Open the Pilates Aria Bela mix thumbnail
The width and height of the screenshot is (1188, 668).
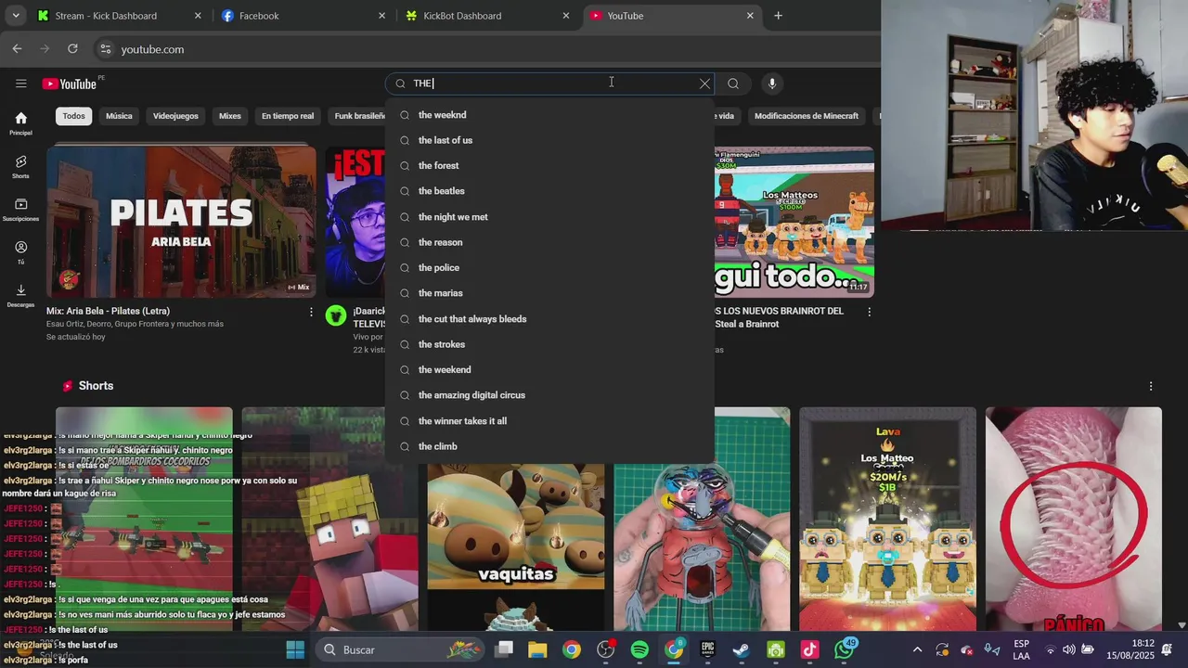(181, 221)
